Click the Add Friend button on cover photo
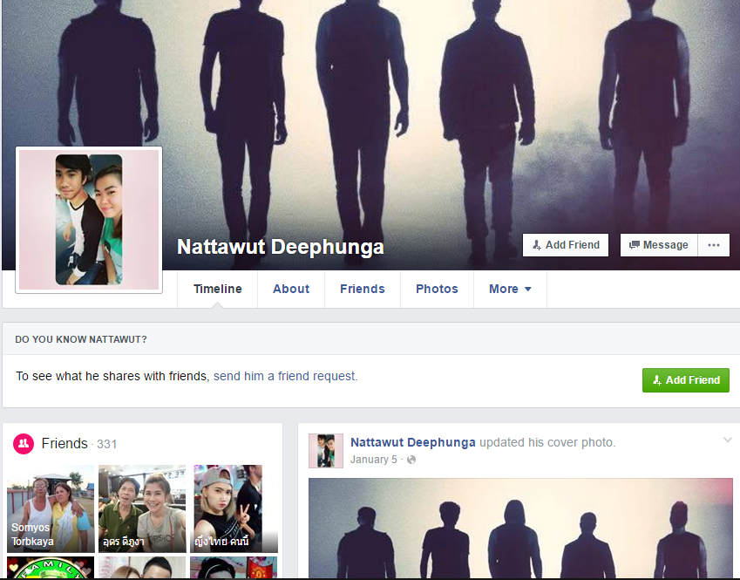This screenshot has height=580, width=740. tap(566, 245)
